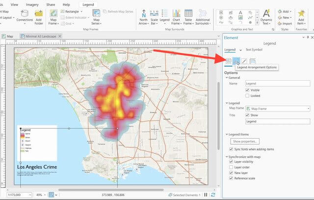Switch to the Text Symbol tab
This screenshot has height=200, width=314.
(x=254, y=50)
